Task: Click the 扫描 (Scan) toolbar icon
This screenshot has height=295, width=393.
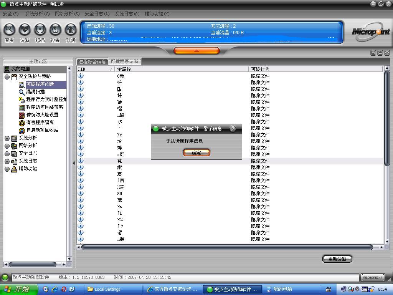Action: pos(40,30)
